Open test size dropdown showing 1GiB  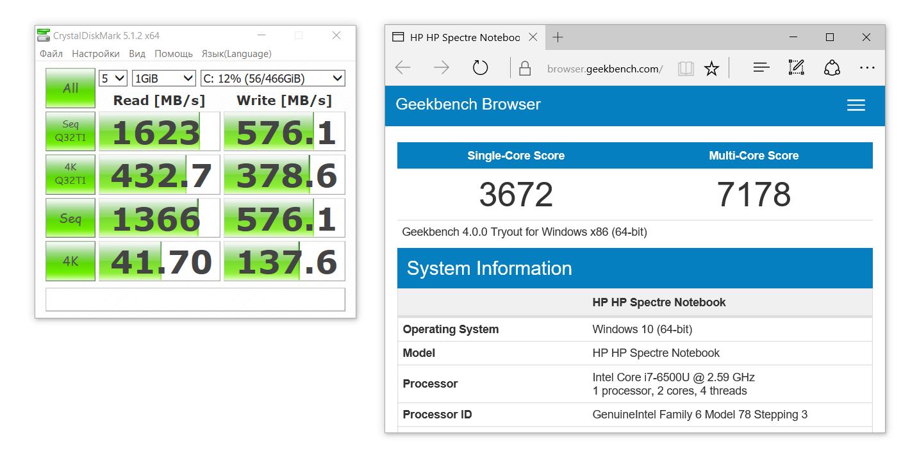[163, 78]
